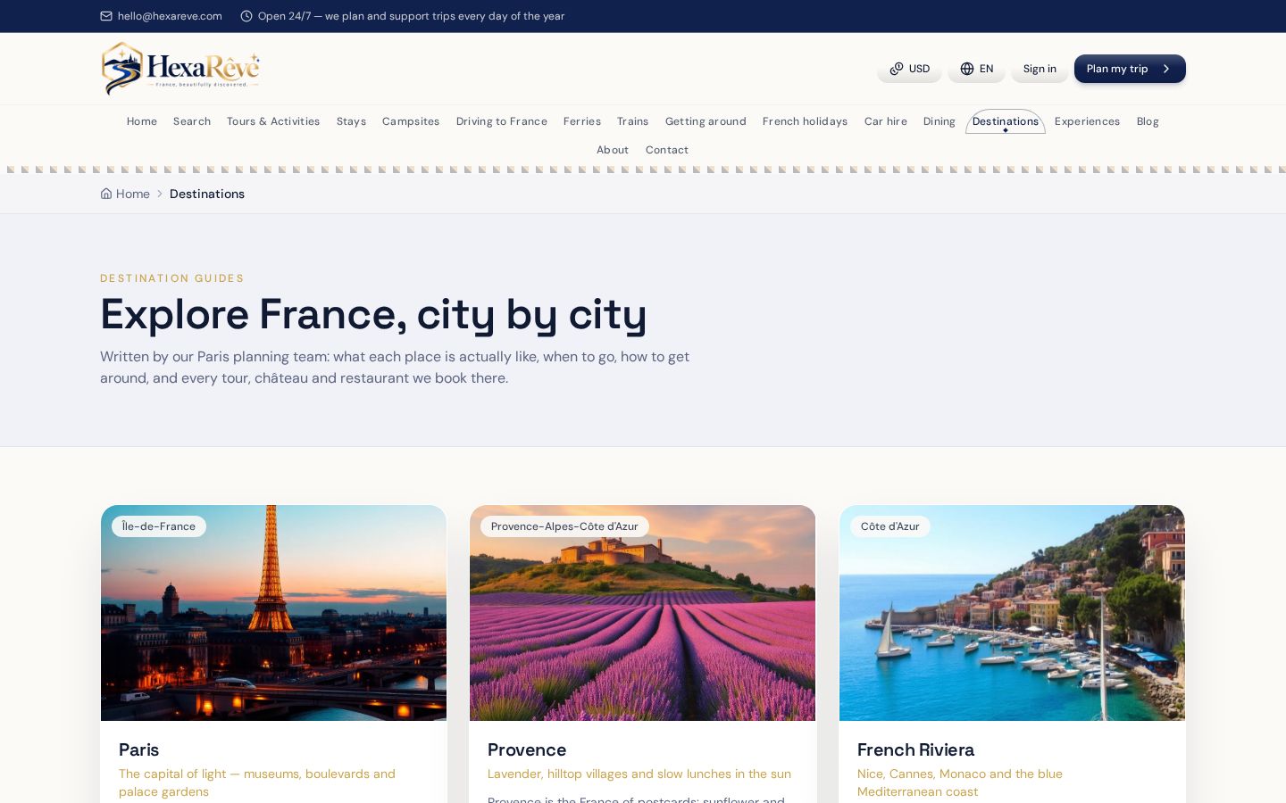Viewport: 1286px width, 803px height.
Task: Click the Sign in button
Action: point(1040,69)
